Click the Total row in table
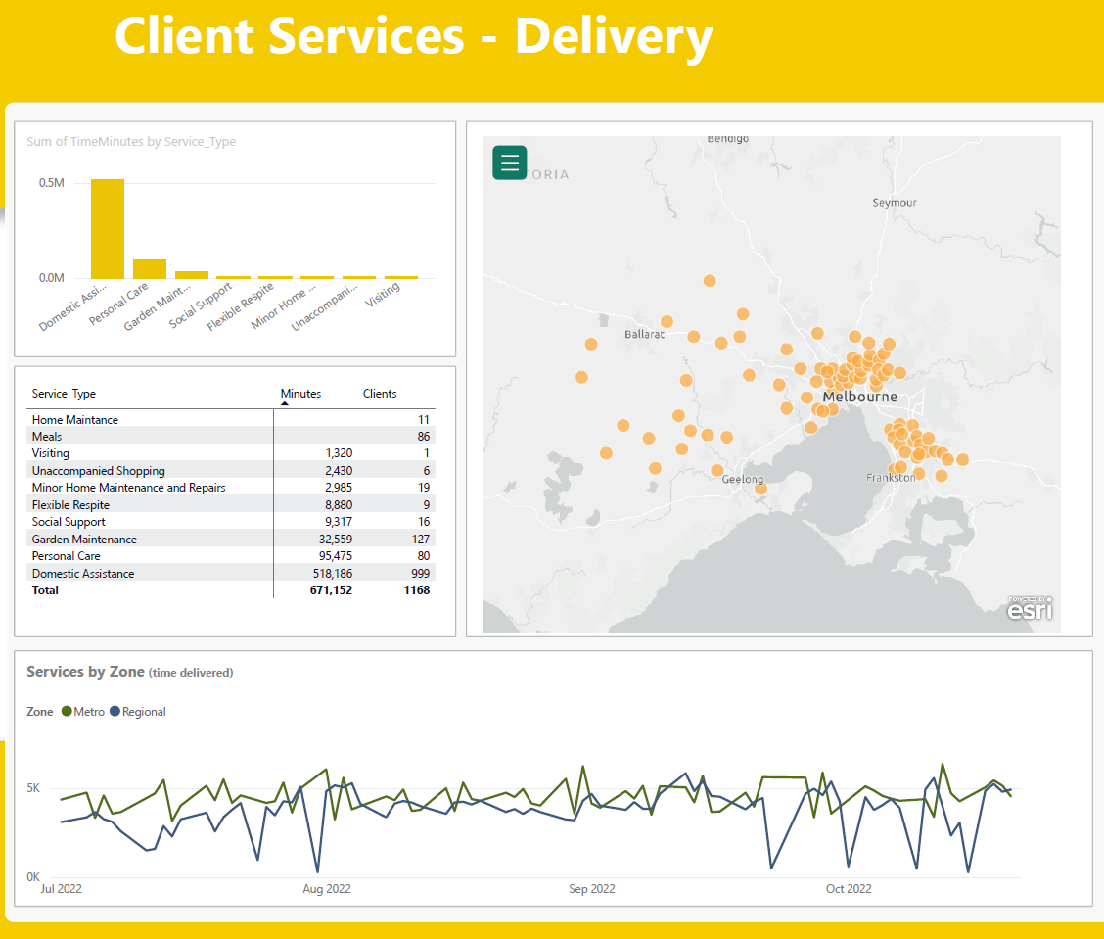This screenshot has height=939, width=1104. click(231, 590)
